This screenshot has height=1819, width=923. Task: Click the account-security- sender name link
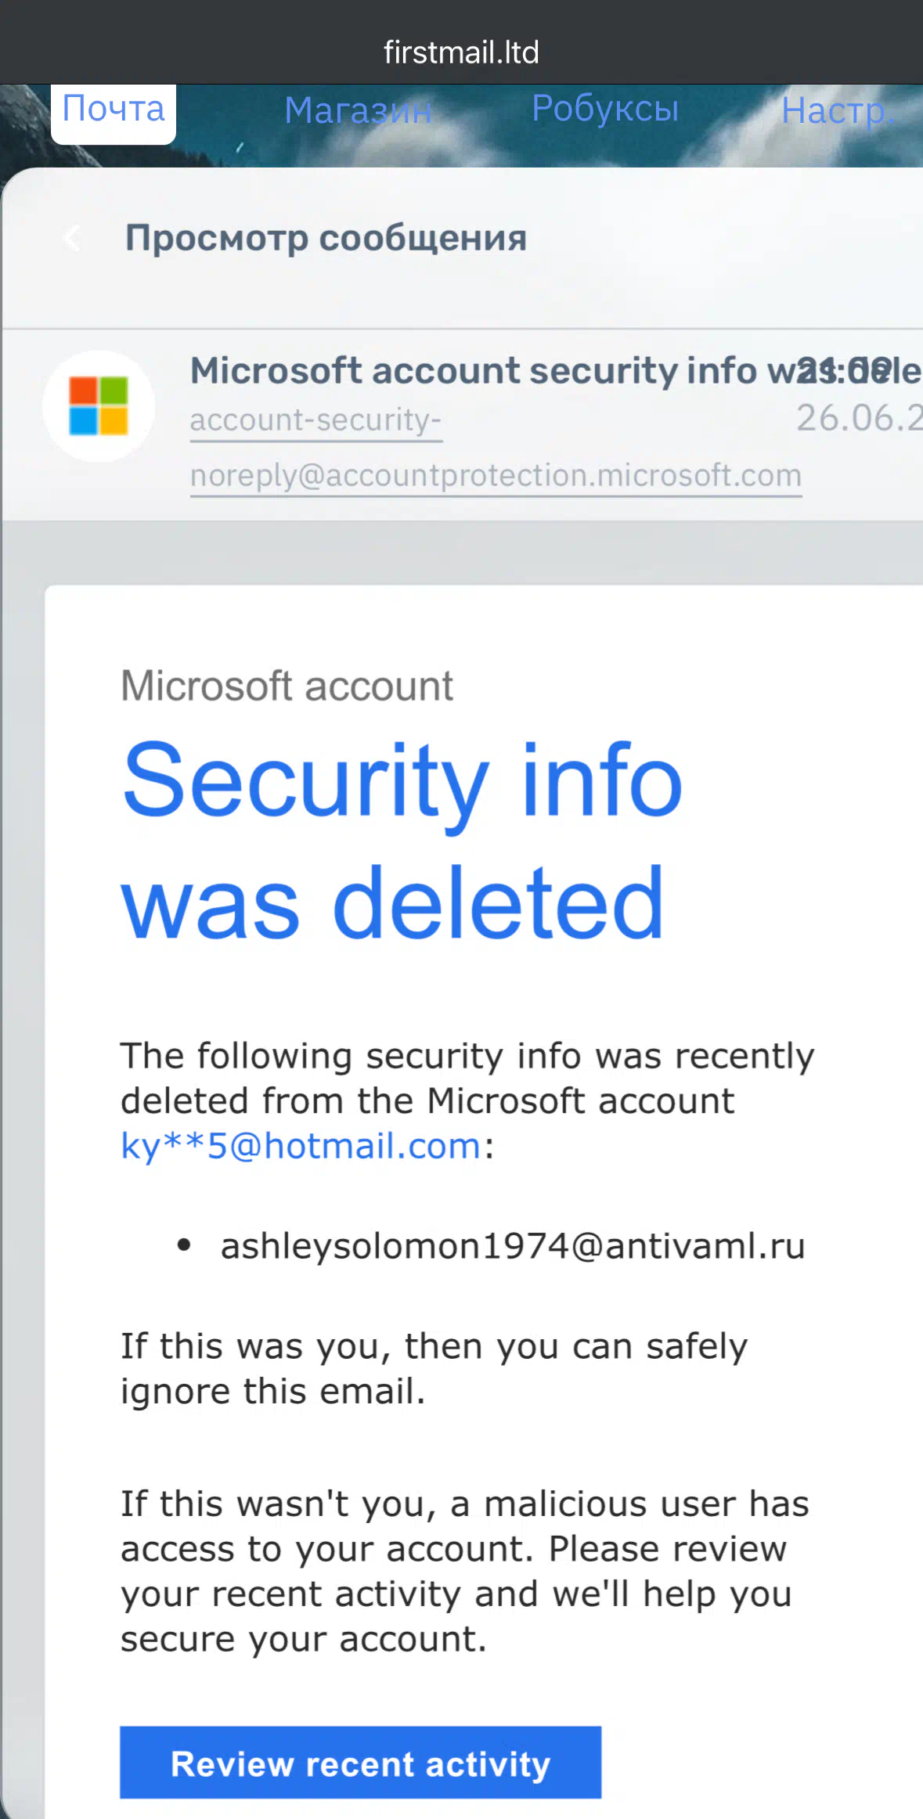pos(316,420)
